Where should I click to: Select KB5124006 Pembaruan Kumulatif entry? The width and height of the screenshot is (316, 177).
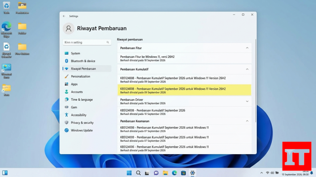pos(184,149)
